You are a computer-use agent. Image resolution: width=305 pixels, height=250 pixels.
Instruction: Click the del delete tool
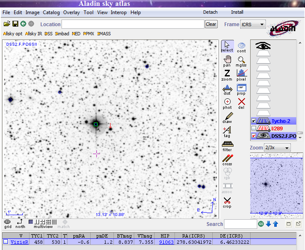pyautogui.click(x=241, y=104)
